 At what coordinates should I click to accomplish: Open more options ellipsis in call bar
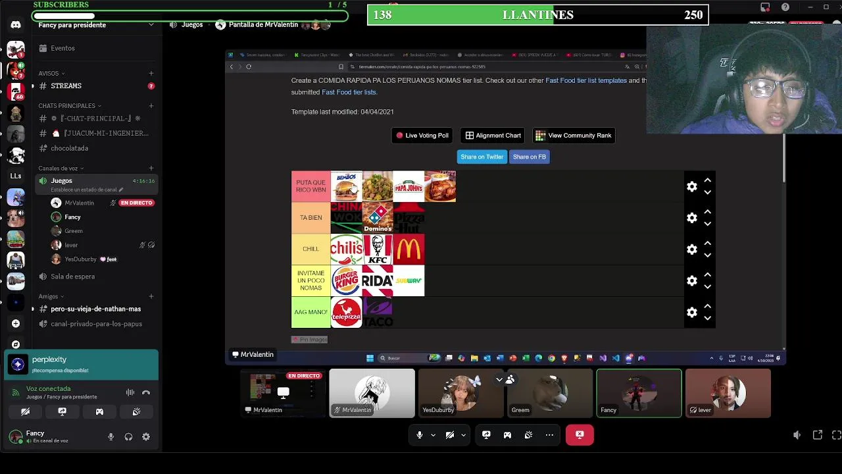click(x=549, y=434)
